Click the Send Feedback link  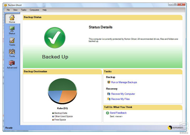(118, 113)
